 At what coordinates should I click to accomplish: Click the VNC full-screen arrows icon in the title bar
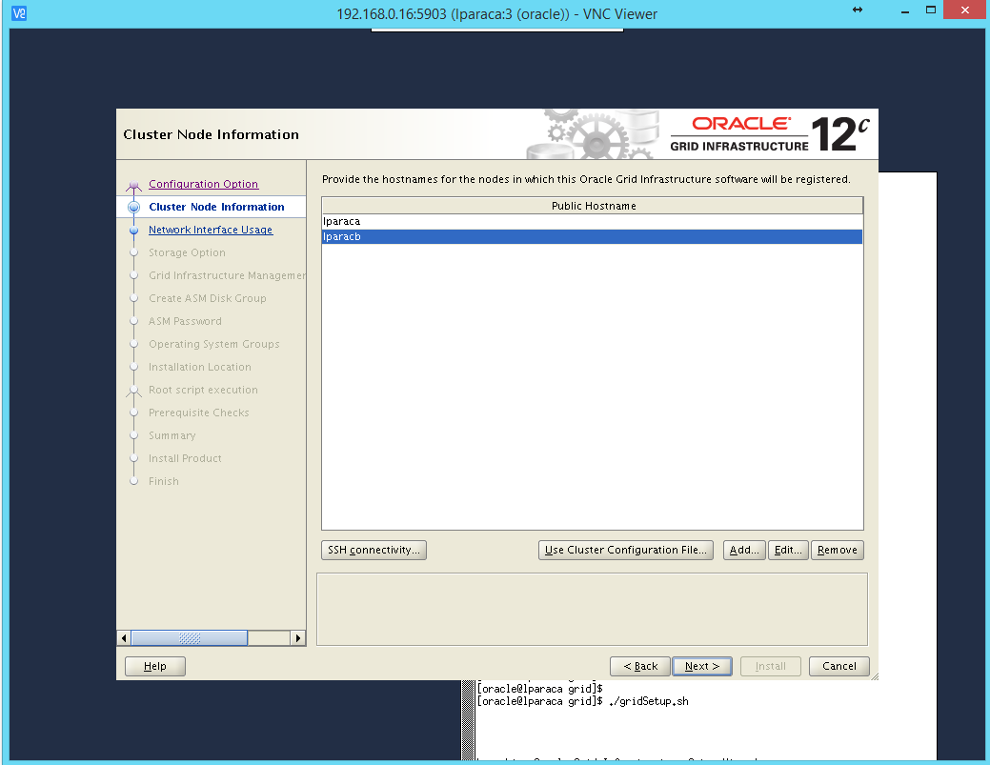click(x=858, y=10)
